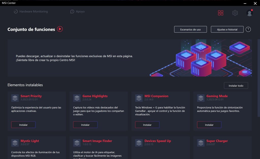Click Super Charger version 2.0.0.07

click(211, 144)
